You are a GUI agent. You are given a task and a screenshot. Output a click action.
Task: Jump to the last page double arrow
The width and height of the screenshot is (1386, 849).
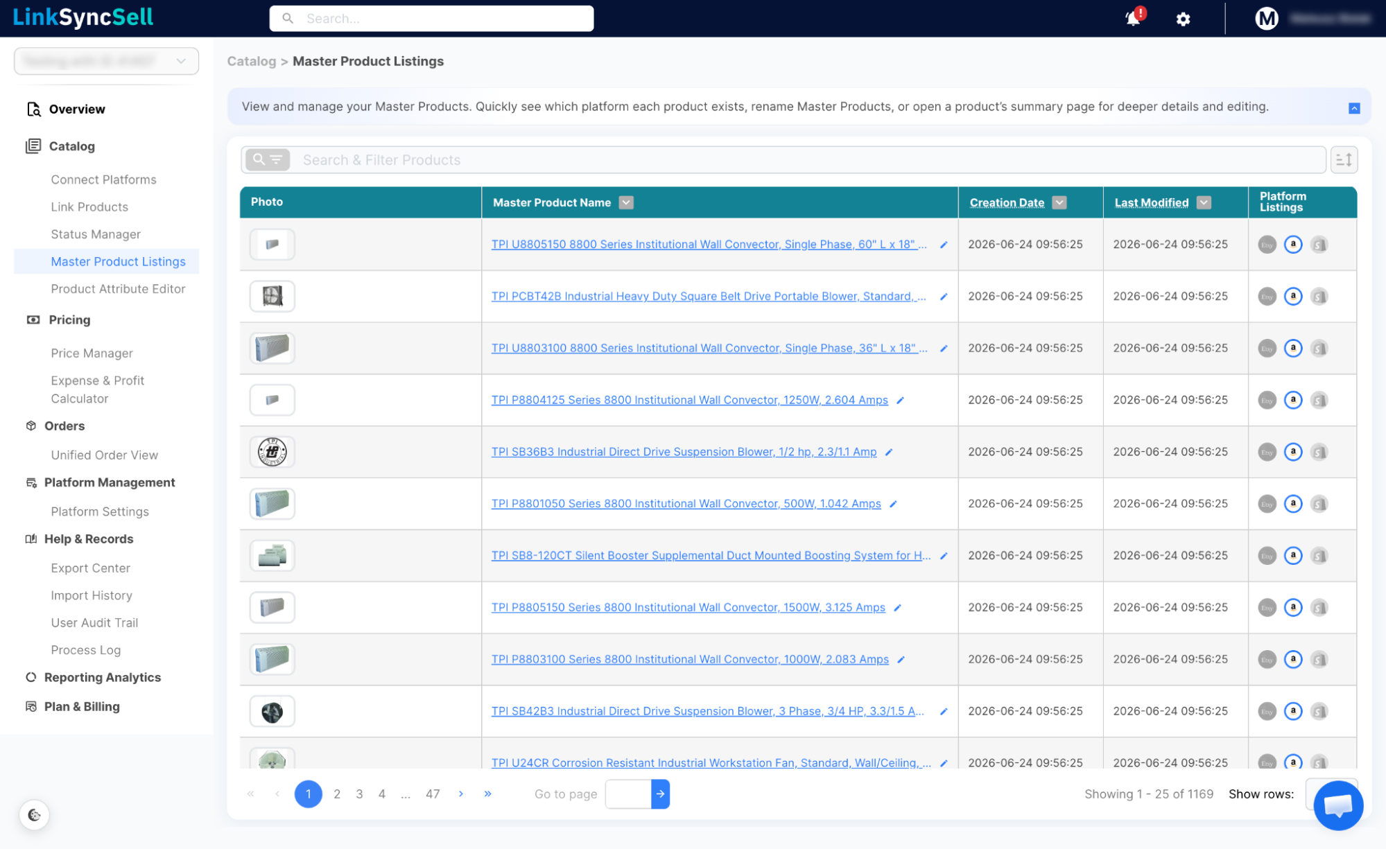(488, 794)
